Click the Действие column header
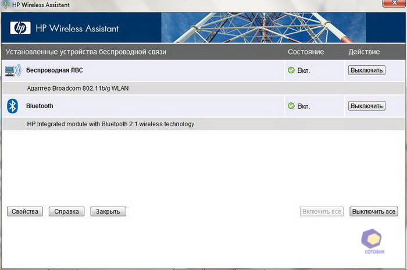Image resolution: width=407 pixels, height=270 pixels. pos(364,52)
